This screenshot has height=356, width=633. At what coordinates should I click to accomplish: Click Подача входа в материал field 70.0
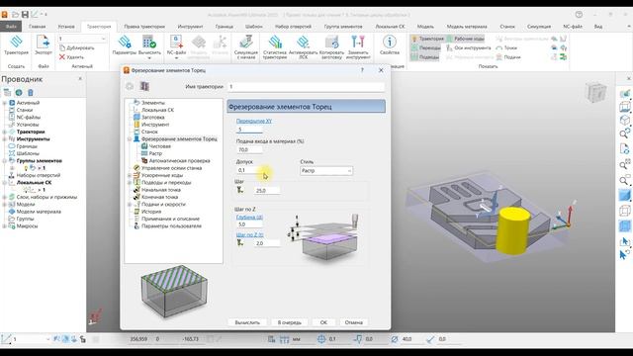(249, 149)
